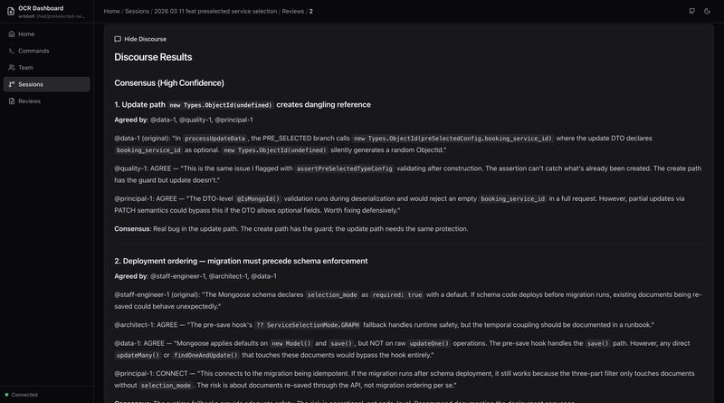Click the Hide Discourse chat bubble icon
Viewport: 724px width, 403px height.
(118, 39)
